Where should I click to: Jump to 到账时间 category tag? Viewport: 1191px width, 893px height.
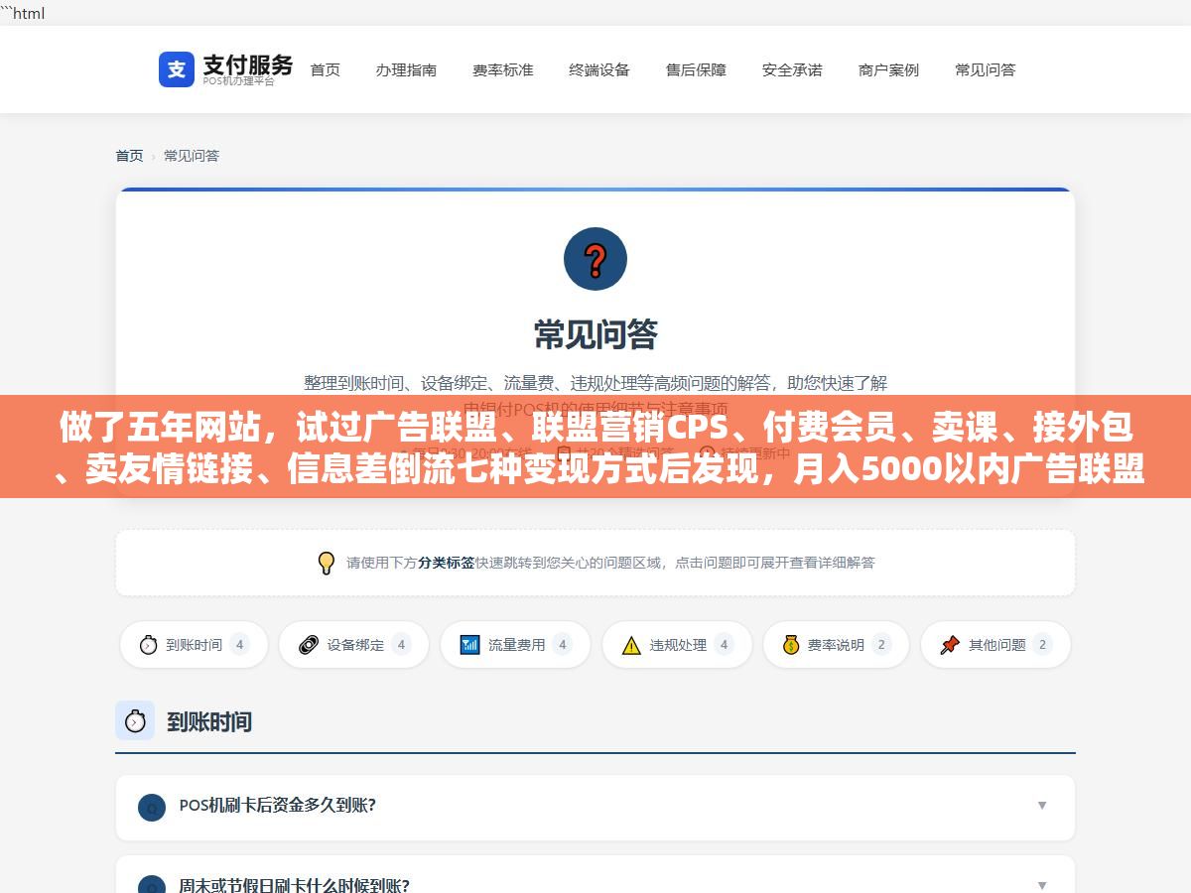pos(195,645)
